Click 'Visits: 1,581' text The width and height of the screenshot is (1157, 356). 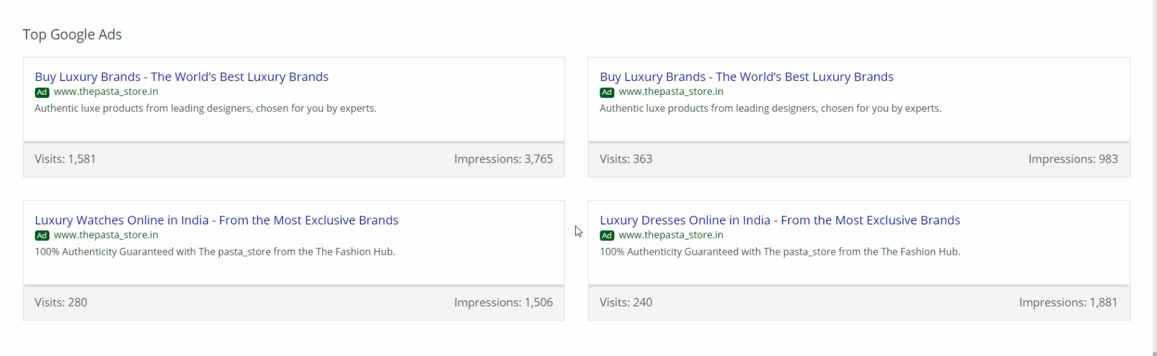[65, 159]
